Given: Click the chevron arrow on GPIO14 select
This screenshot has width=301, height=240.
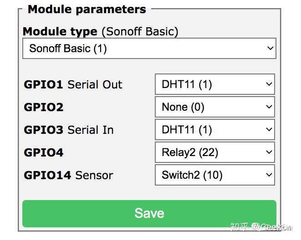Looking at the screenshot, I should [x=269, y=175].
